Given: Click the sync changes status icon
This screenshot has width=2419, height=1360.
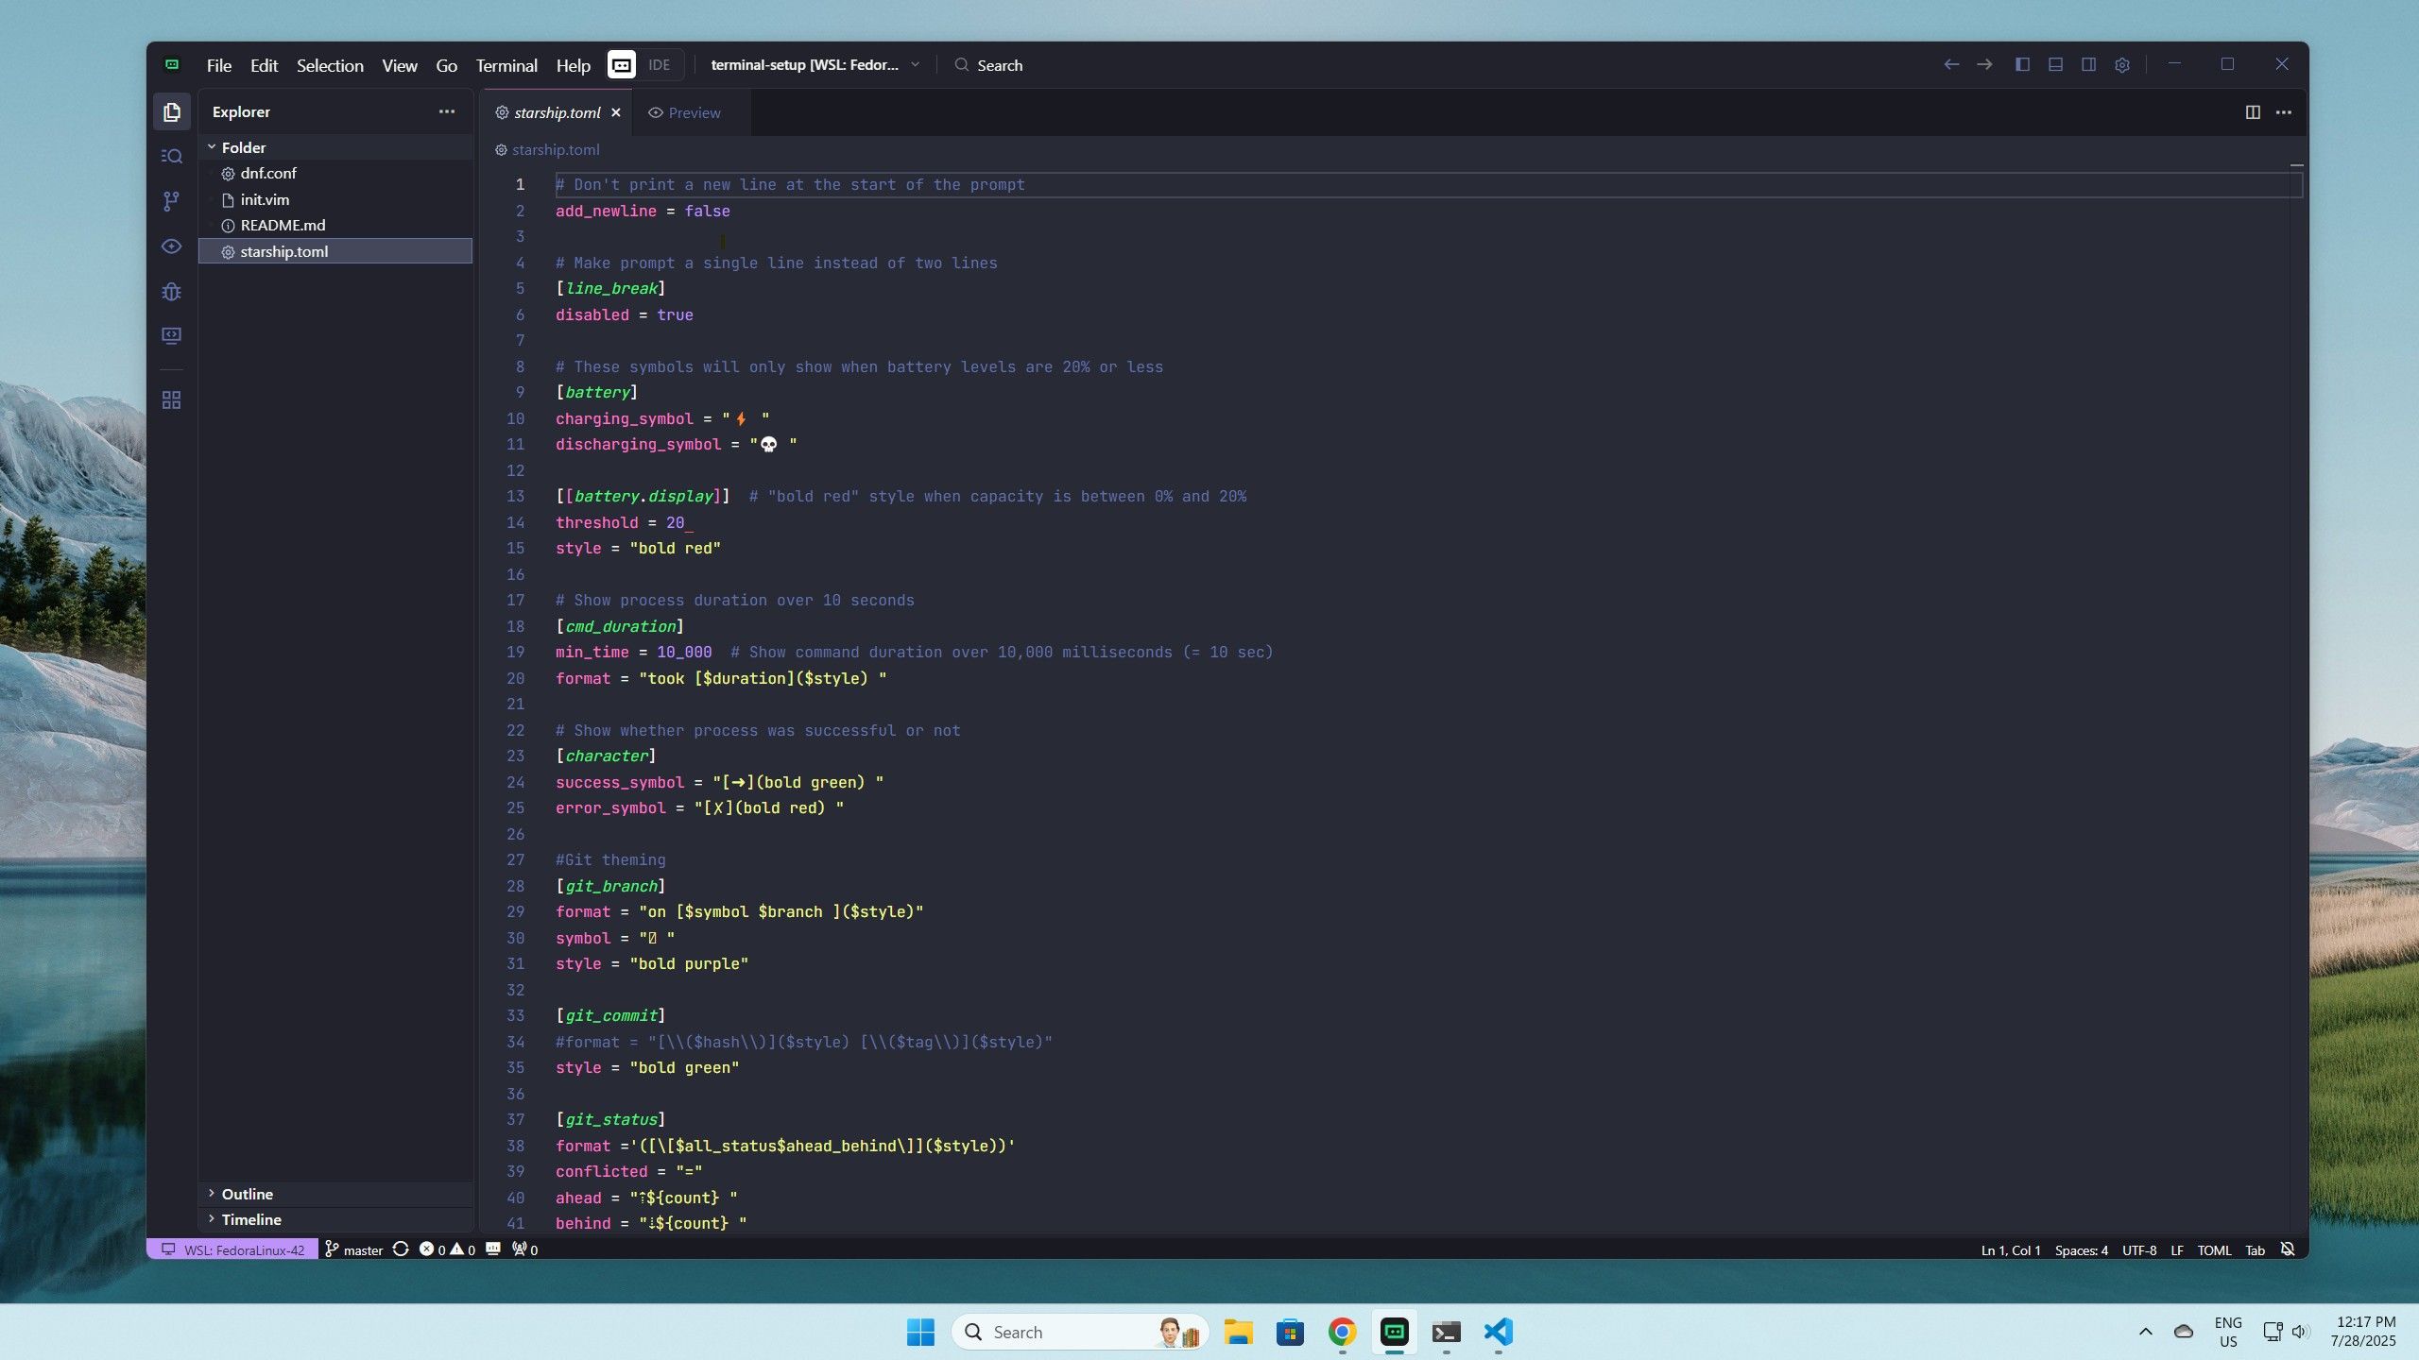Looking at the screenshot, I should 401,1249.
